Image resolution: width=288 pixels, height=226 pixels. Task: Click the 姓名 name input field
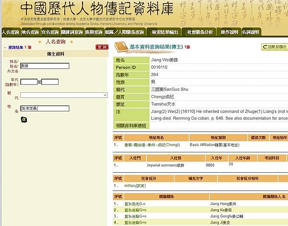45,66
